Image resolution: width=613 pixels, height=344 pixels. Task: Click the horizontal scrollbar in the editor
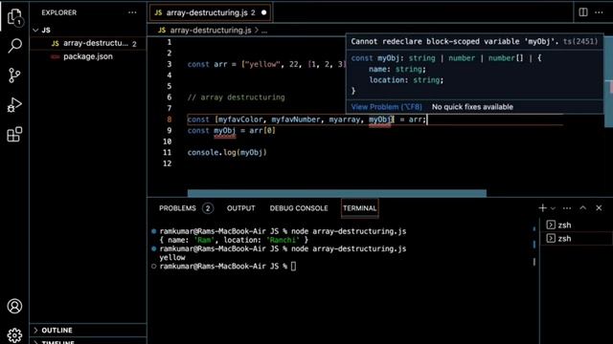[x=337, y=193]
